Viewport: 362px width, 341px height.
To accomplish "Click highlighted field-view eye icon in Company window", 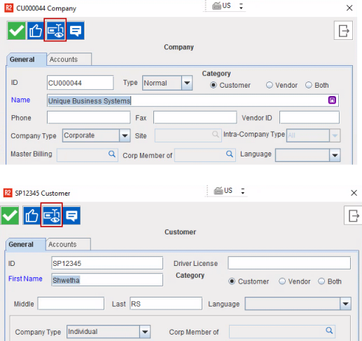I will (55, 30).
